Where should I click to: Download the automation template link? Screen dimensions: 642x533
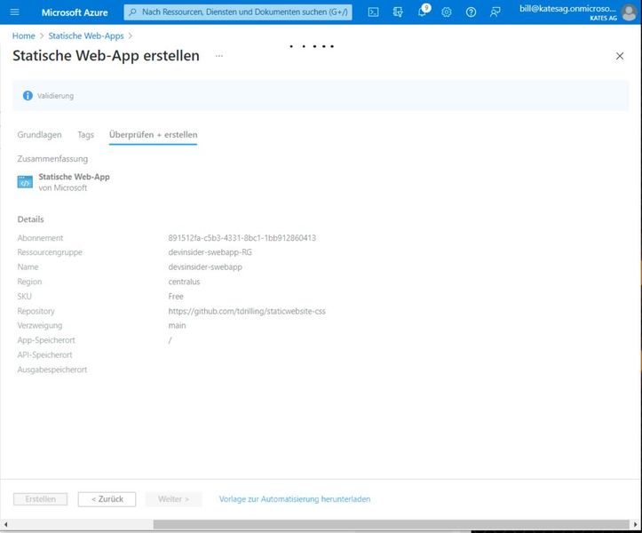[x=295, y=499]
